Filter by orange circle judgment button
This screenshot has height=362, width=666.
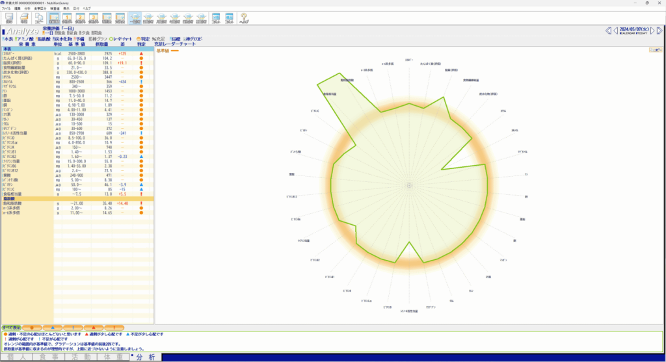click(x=32, y=328)
